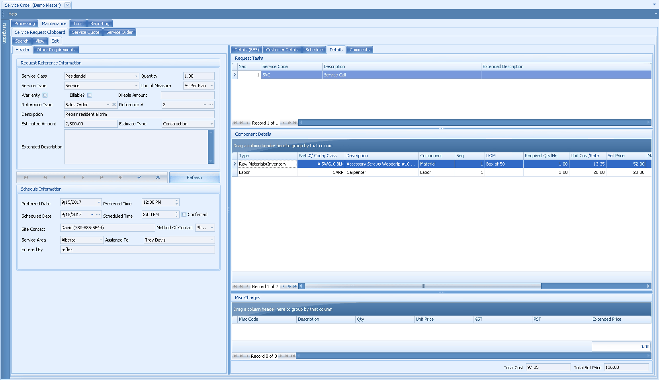
Task: Jump to last record in Component Details navigator
Action: (x=295, y=286)
